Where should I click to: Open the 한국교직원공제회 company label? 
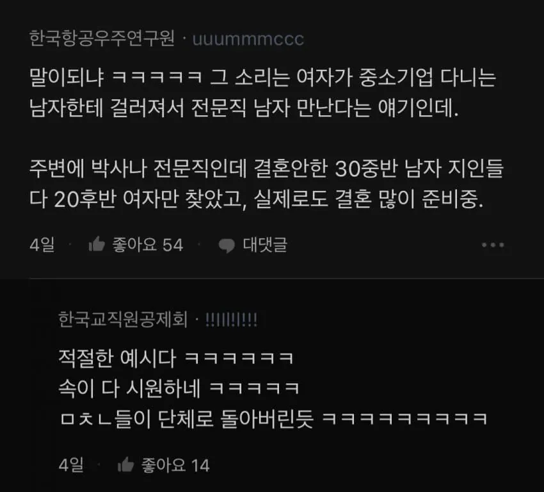[x=123, y=320]
